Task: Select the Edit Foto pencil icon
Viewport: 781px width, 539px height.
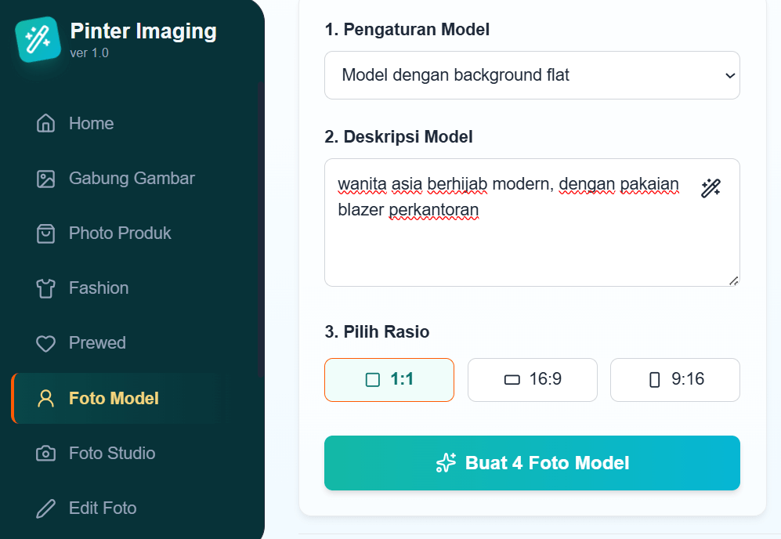Action: (x=46, y=508)
